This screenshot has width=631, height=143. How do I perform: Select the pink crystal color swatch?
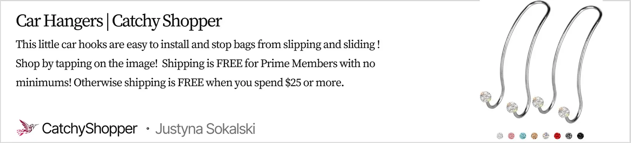pos(511,136)
